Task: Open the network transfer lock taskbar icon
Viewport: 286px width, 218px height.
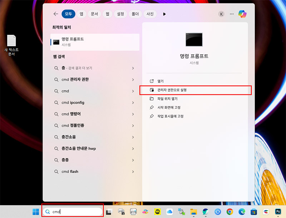Action: click(x=182, y=212)
